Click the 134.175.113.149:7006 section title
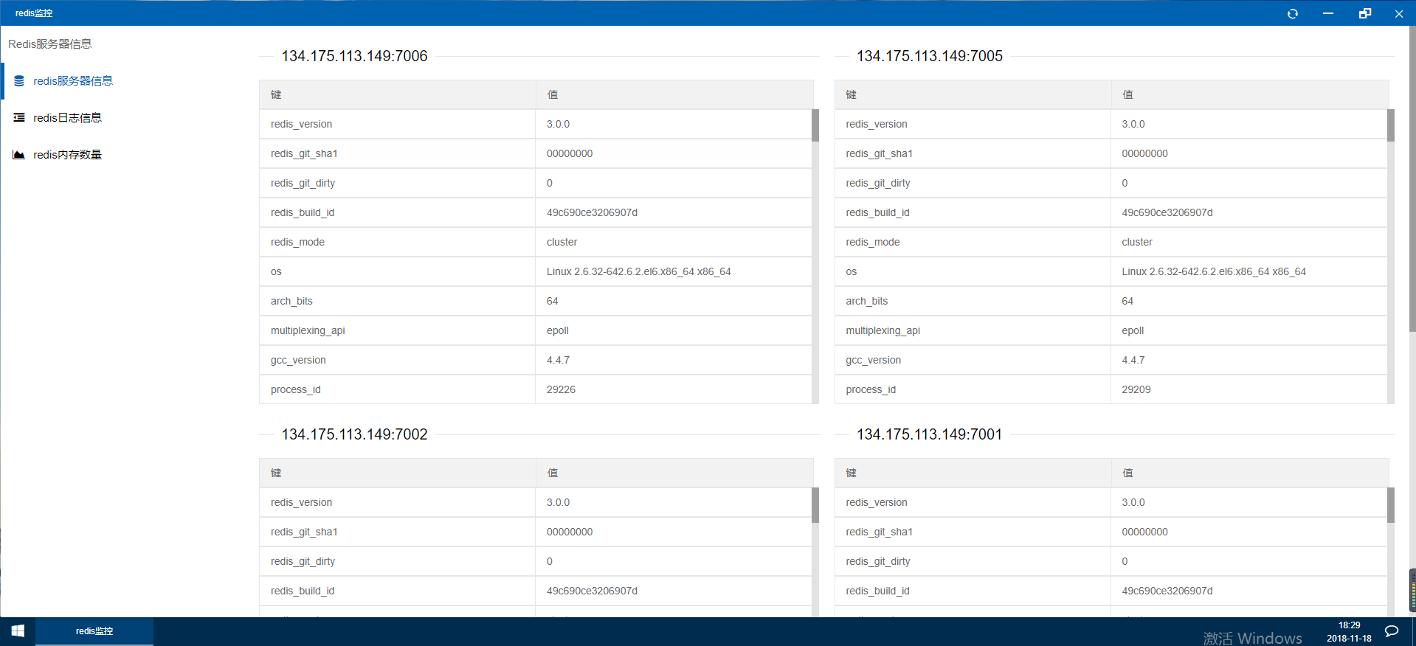Image resolution: width=1416 pixels, height=646 pixels. tap(354, 56)
